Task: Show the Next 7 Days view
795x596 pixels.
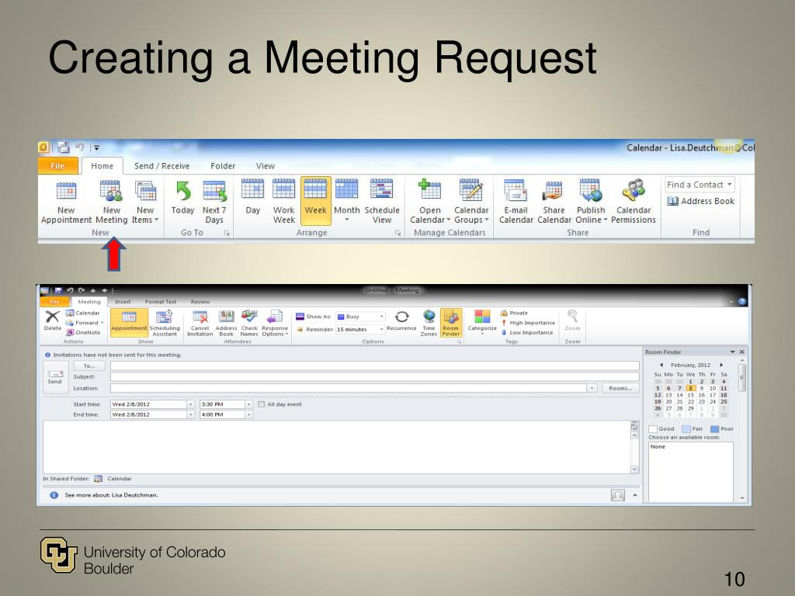Action: 214,203
